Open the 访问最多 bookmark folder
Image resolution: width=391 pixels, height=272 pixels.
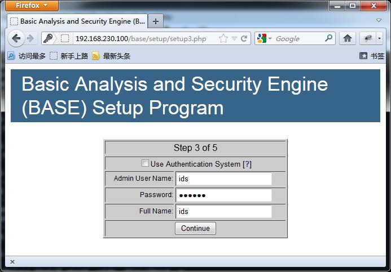point(27,56)
